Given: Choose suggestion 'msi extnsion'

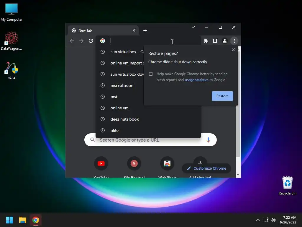Looking at the screenshot, I should point(148,85).
